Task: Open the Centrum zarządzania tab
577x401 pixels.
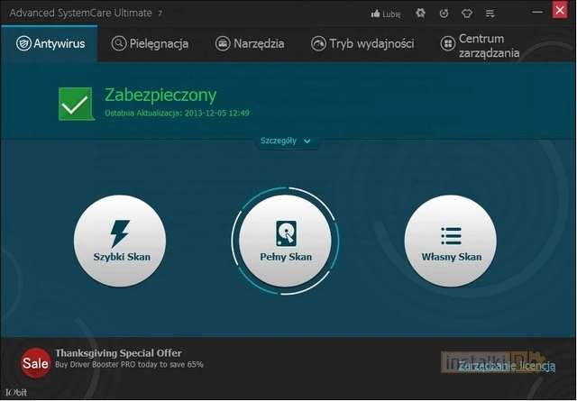Action: click(481, 45)
